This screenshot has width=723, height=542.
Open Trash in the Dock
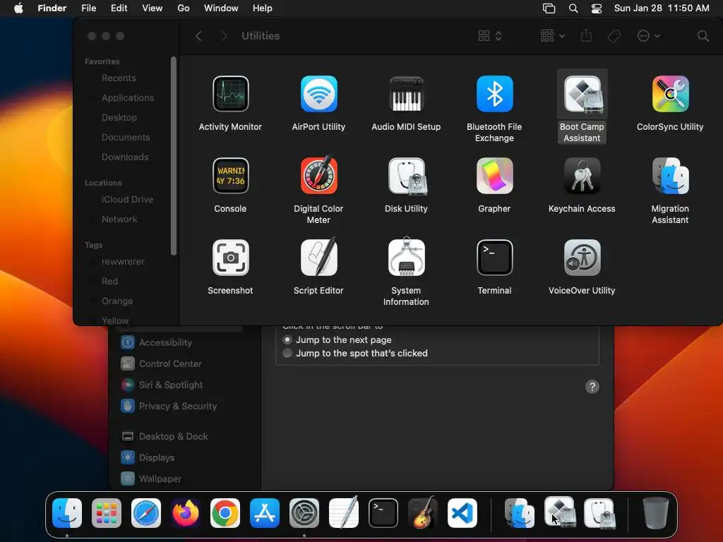(x=656, y=513)
